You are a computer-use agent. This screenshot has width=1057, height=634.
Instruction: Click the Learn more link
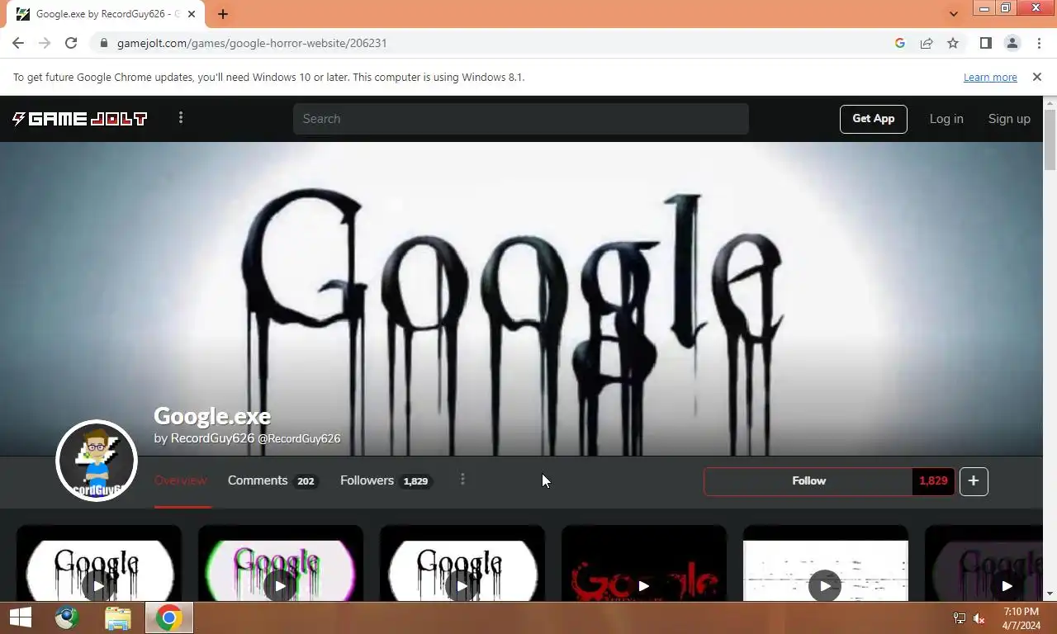tap(990, 77)
